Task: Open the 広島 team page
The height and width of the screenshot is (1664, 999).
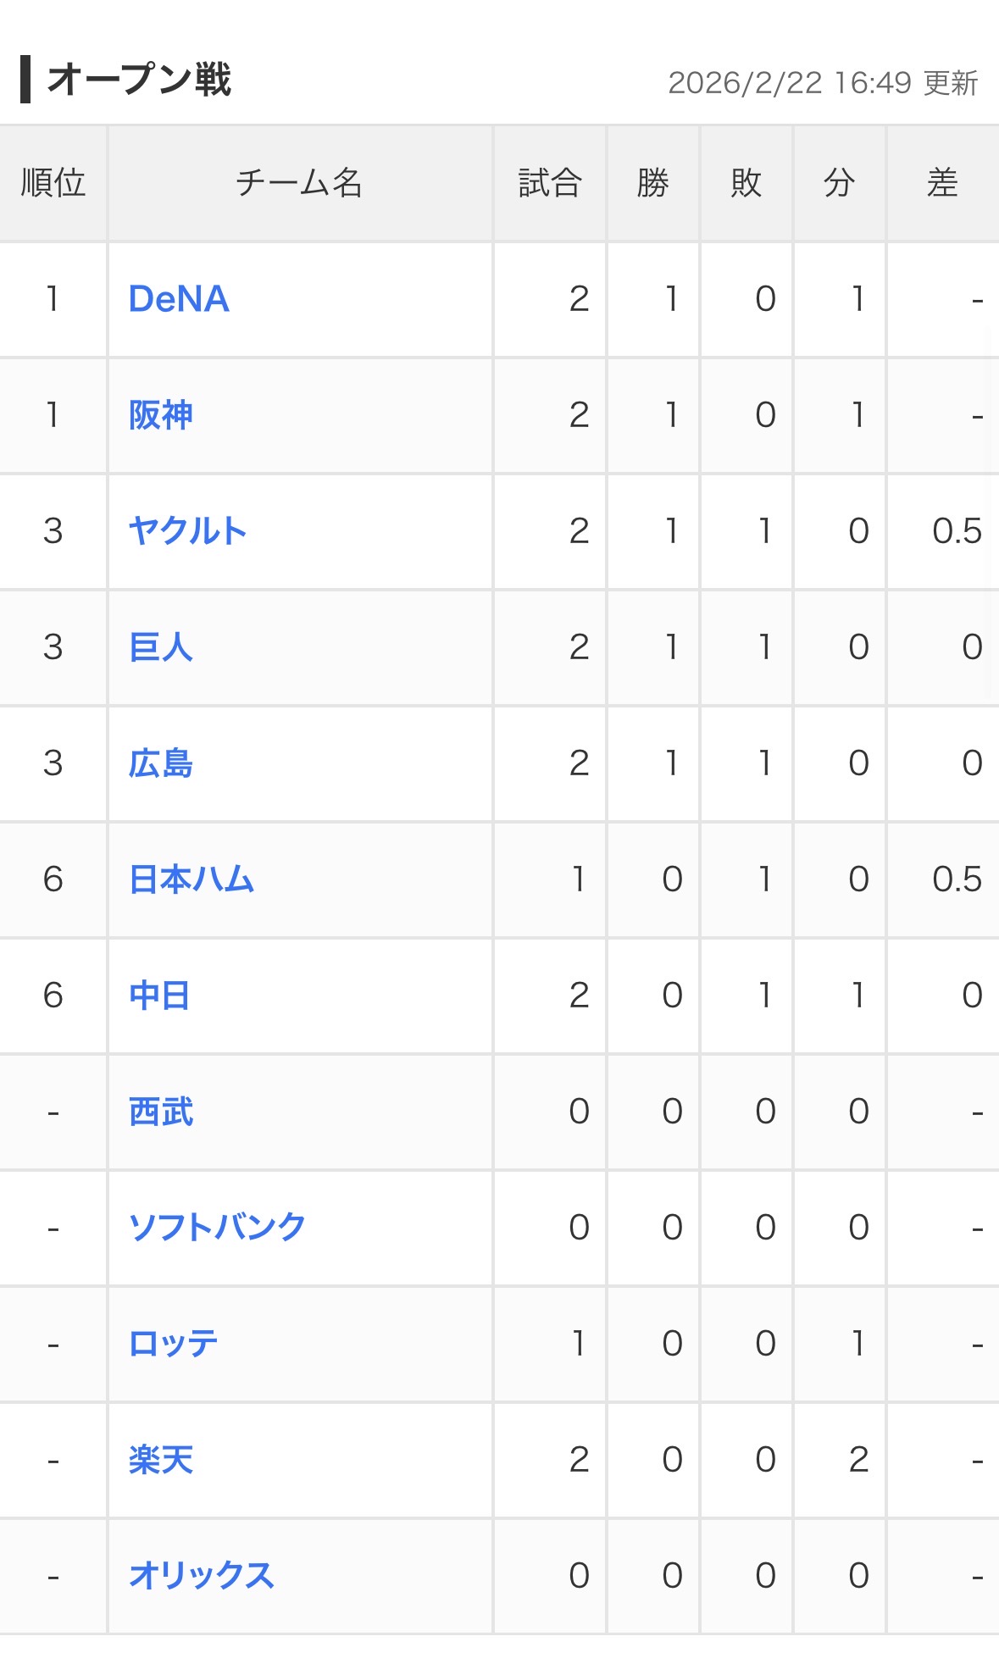Action: 161,763
